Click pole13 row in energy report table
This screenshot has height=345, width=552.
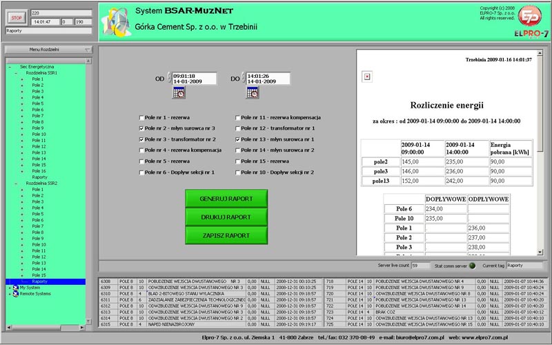(x=446, y=181)
